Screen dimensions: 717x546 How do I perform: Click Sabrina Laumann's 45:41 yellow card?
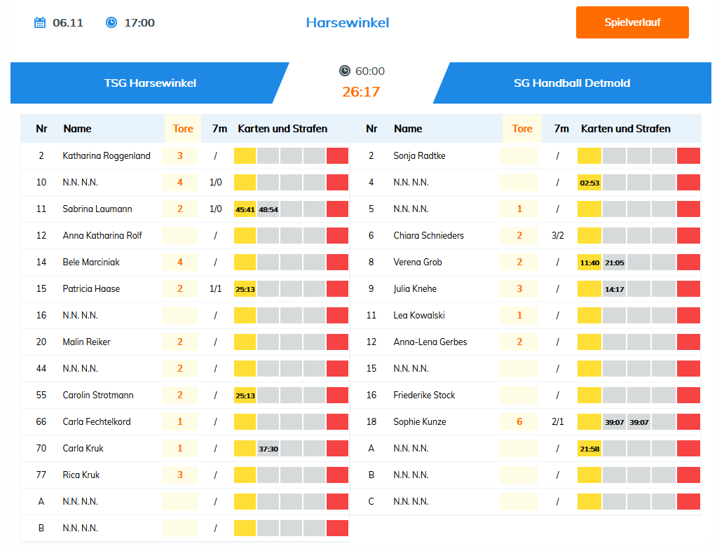coord(245,209)
